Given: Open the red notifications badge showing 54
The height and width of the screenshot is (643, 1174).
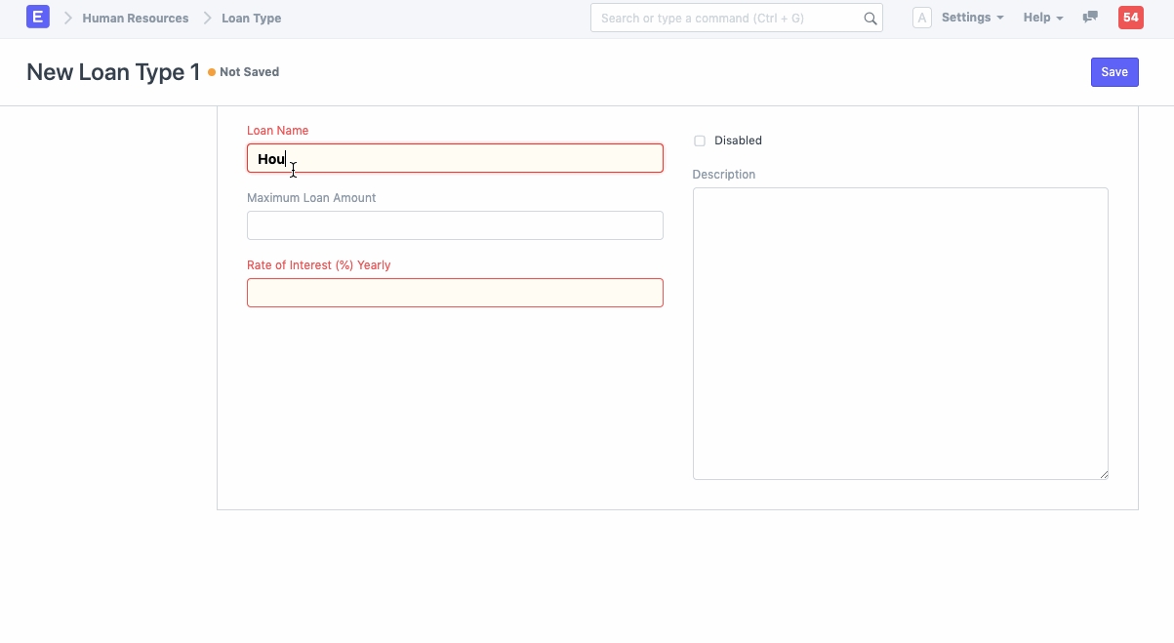Looking at the screenshot, I should [x=1130, y=18].
